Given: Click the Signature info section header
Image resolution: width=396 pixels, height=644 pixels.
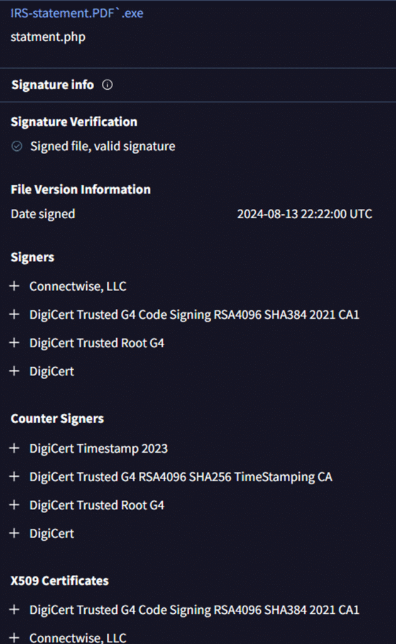Looking at the screenshot, I should [x=53, y=85].
